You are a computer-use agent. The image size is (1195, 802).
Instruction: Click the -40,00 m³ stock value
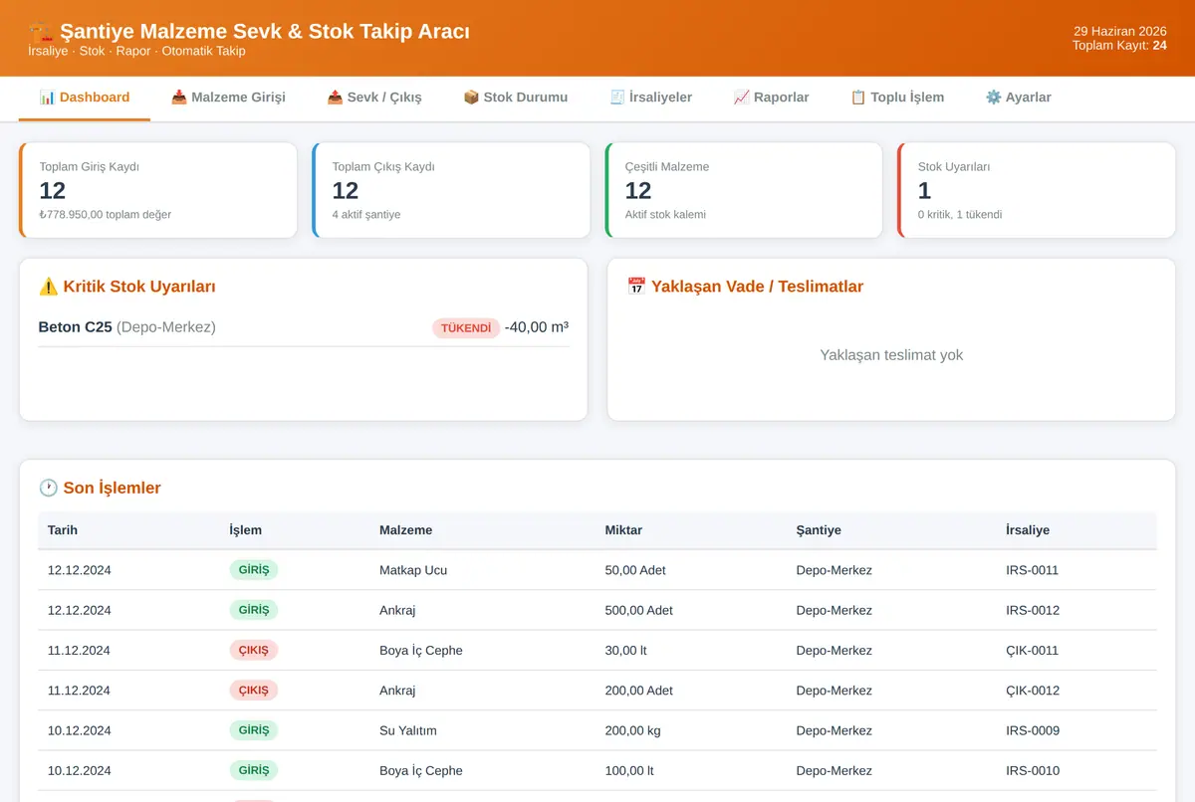[537, 327]
